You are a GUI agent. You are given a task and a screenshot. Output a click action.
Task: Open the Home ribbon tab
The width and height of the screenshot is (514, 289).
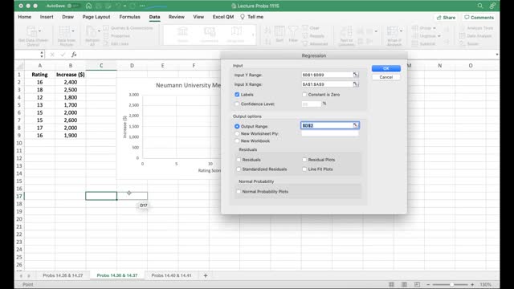pyautogui.click(x=25, y=17)
